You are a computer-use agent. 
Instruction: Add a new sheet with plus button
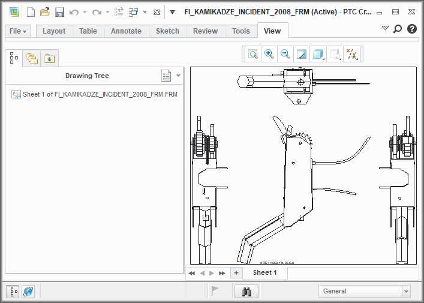(x=236, y=272)
